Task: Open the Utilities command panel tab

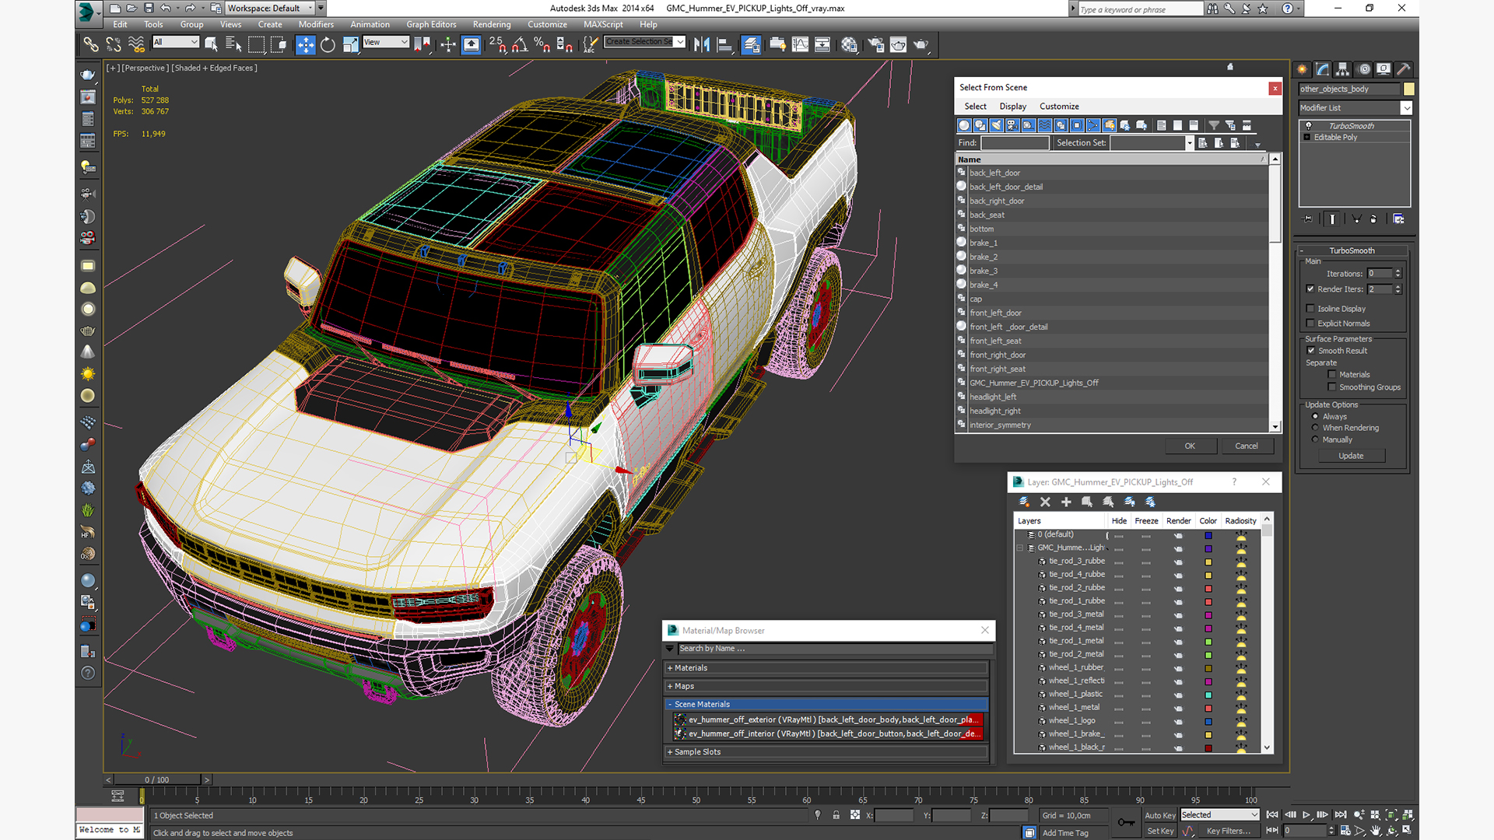Action: [1404, 69]
